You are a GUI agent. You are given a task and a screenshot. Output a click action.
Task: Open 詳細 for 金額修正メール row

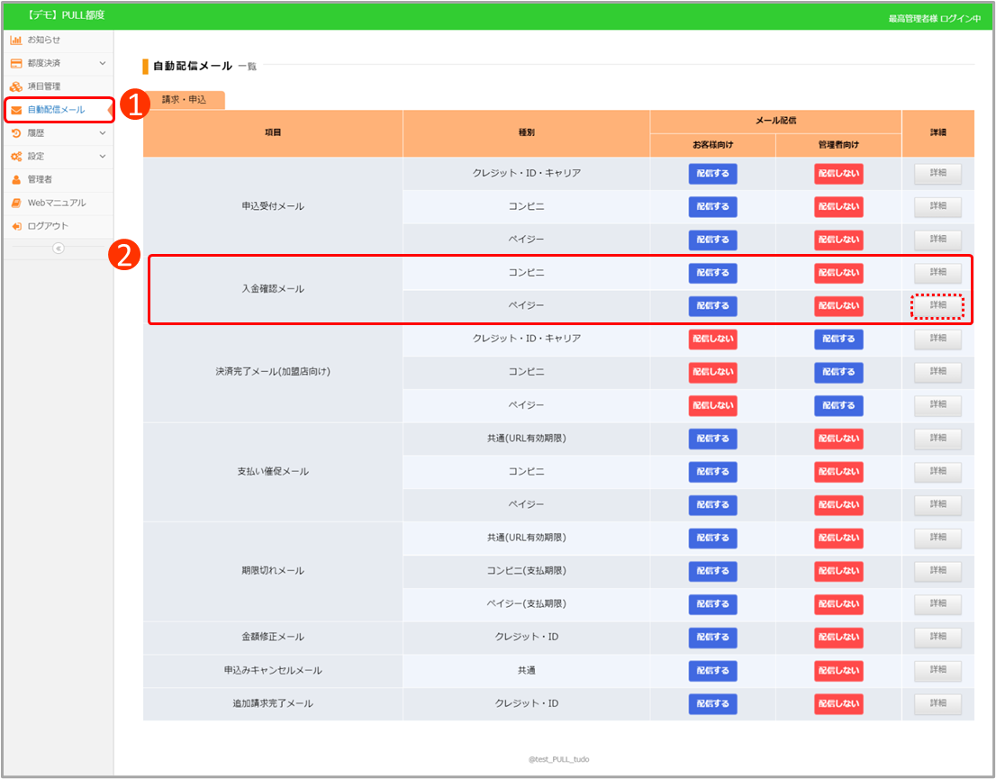[x=937, y=638]
